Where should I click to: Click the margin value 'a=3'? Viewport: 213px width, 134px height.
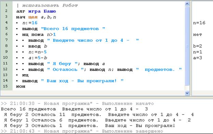198,58
